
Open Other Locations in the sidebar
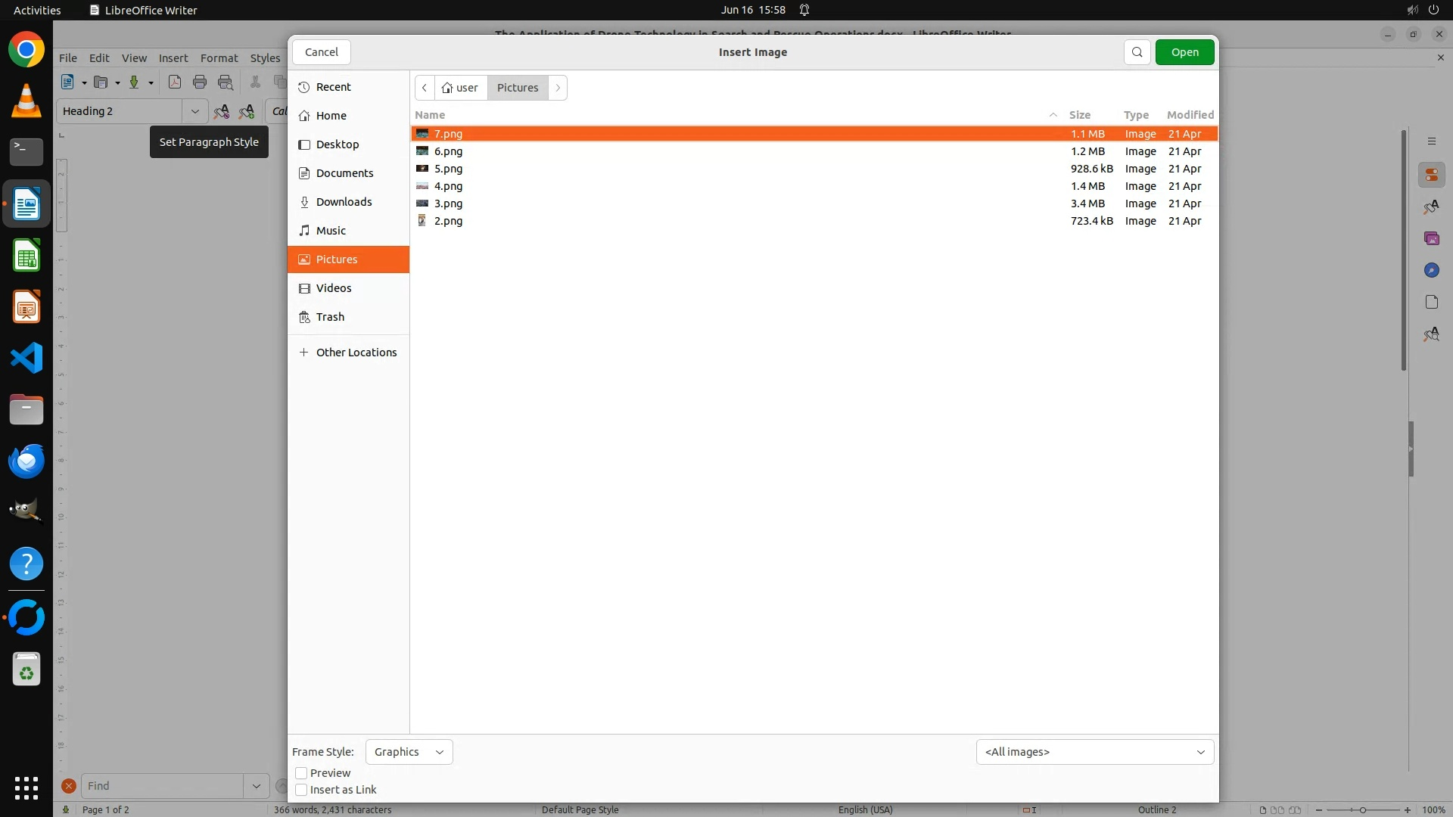click(356, 353)
